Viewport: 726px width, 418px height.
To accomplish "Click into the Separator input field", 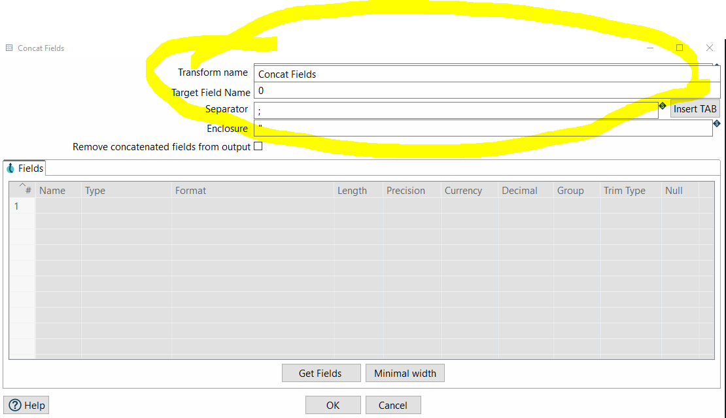I will pos(456,110).
